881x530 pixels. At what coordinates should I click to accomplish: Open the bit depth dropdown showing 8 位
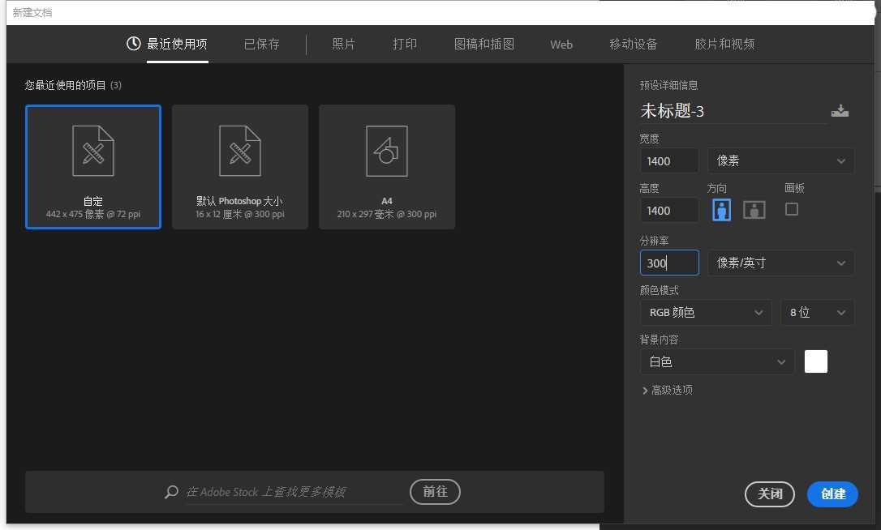(x=817, y=312)
